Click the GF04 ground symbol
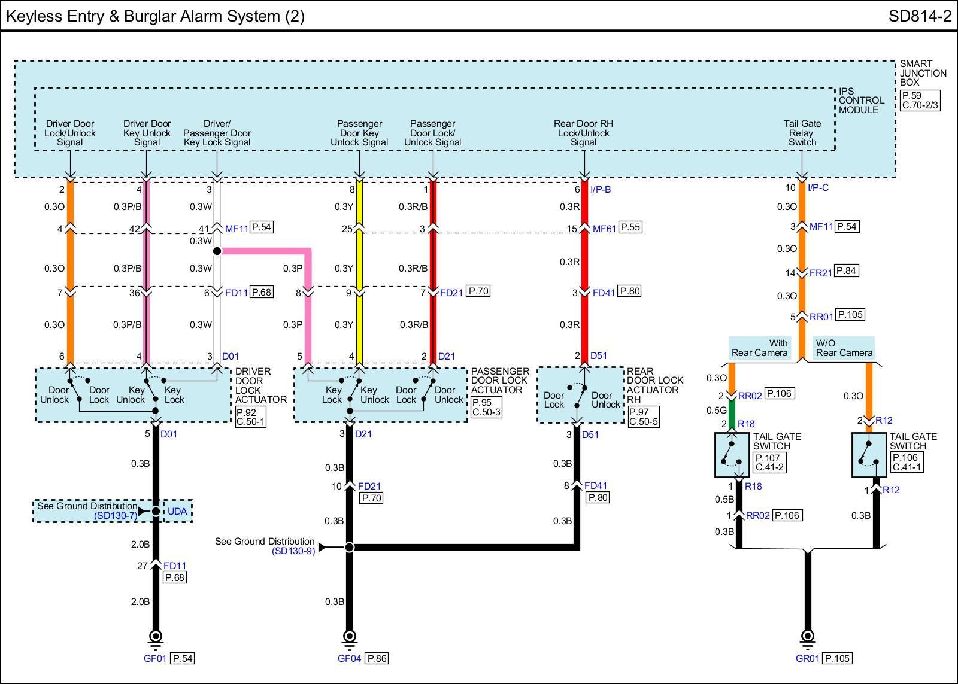Screen dimensions: 958x684 pyautogui.click(x=350, y=637)
